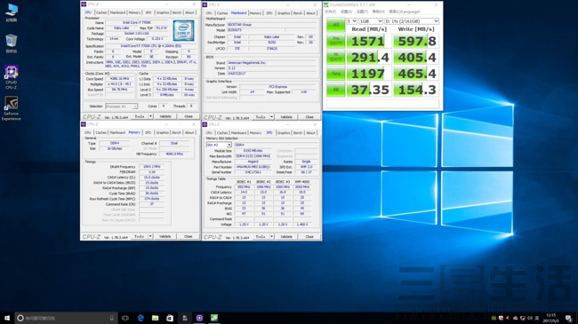
Task: Click the 37.35 4K read result
Action: point(369,90)
